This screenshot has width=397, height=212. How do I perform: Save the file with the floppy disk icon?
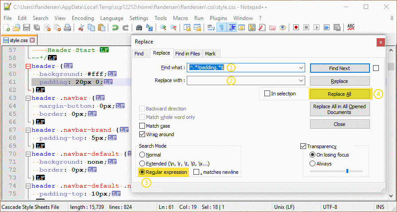(27, 27)
